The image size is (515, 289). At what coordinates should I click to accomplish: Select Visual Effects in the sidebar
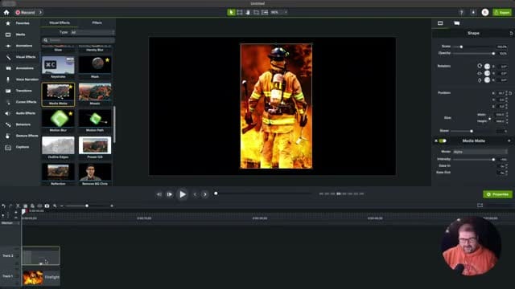(x=19, y=57)
